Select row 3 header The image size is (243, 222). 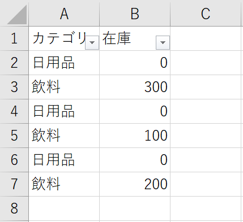click(14, 87)
